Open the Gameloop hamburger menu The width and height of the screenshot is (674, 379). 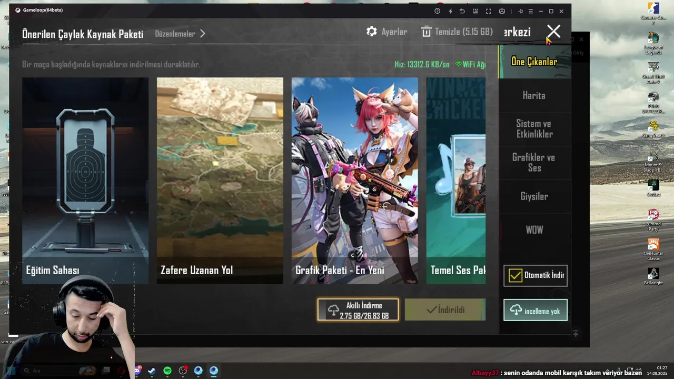click(x=531, y=11)
